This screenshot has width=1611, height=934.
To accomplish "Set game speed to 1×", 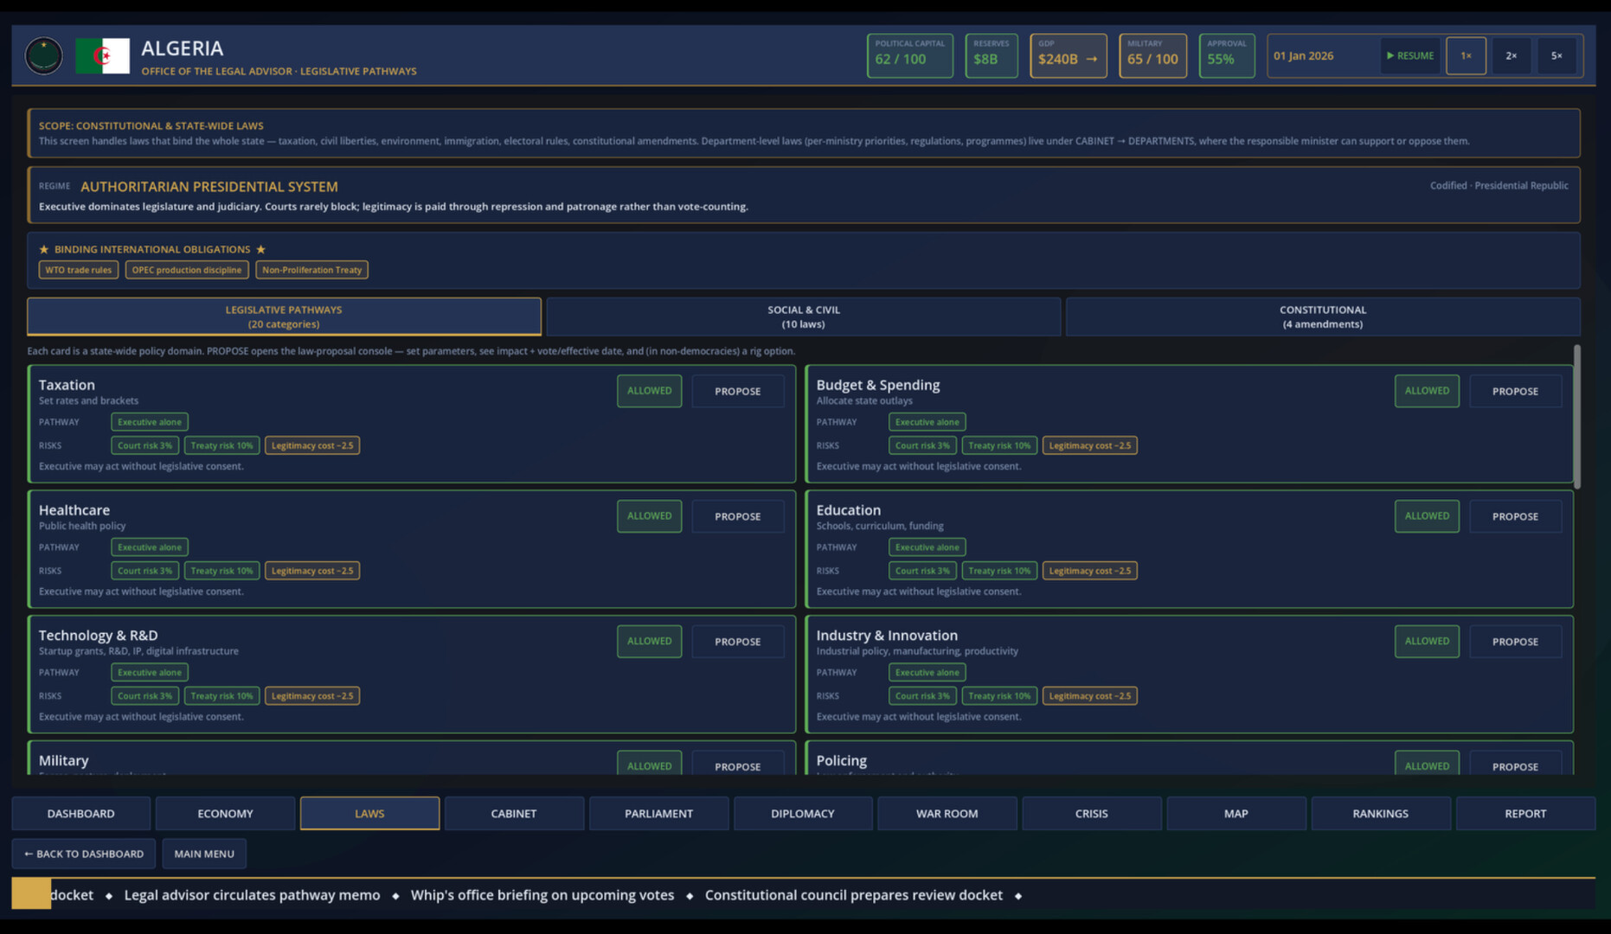I will tap(1466, 55).
